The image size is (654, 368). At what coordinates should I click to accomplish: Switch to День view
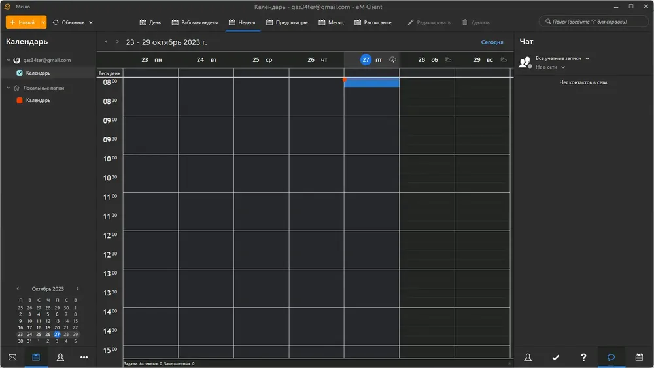[150, 22]
